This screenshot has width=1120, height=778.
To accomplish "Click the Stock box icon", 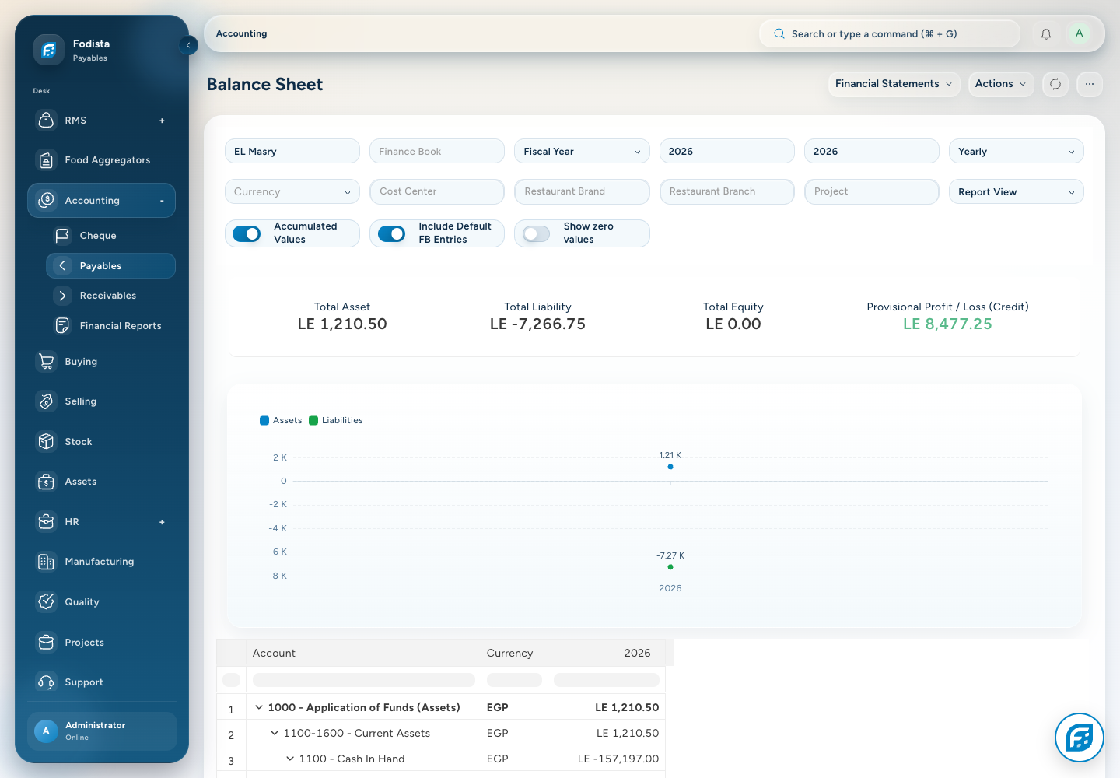I will tap(47, 442).
